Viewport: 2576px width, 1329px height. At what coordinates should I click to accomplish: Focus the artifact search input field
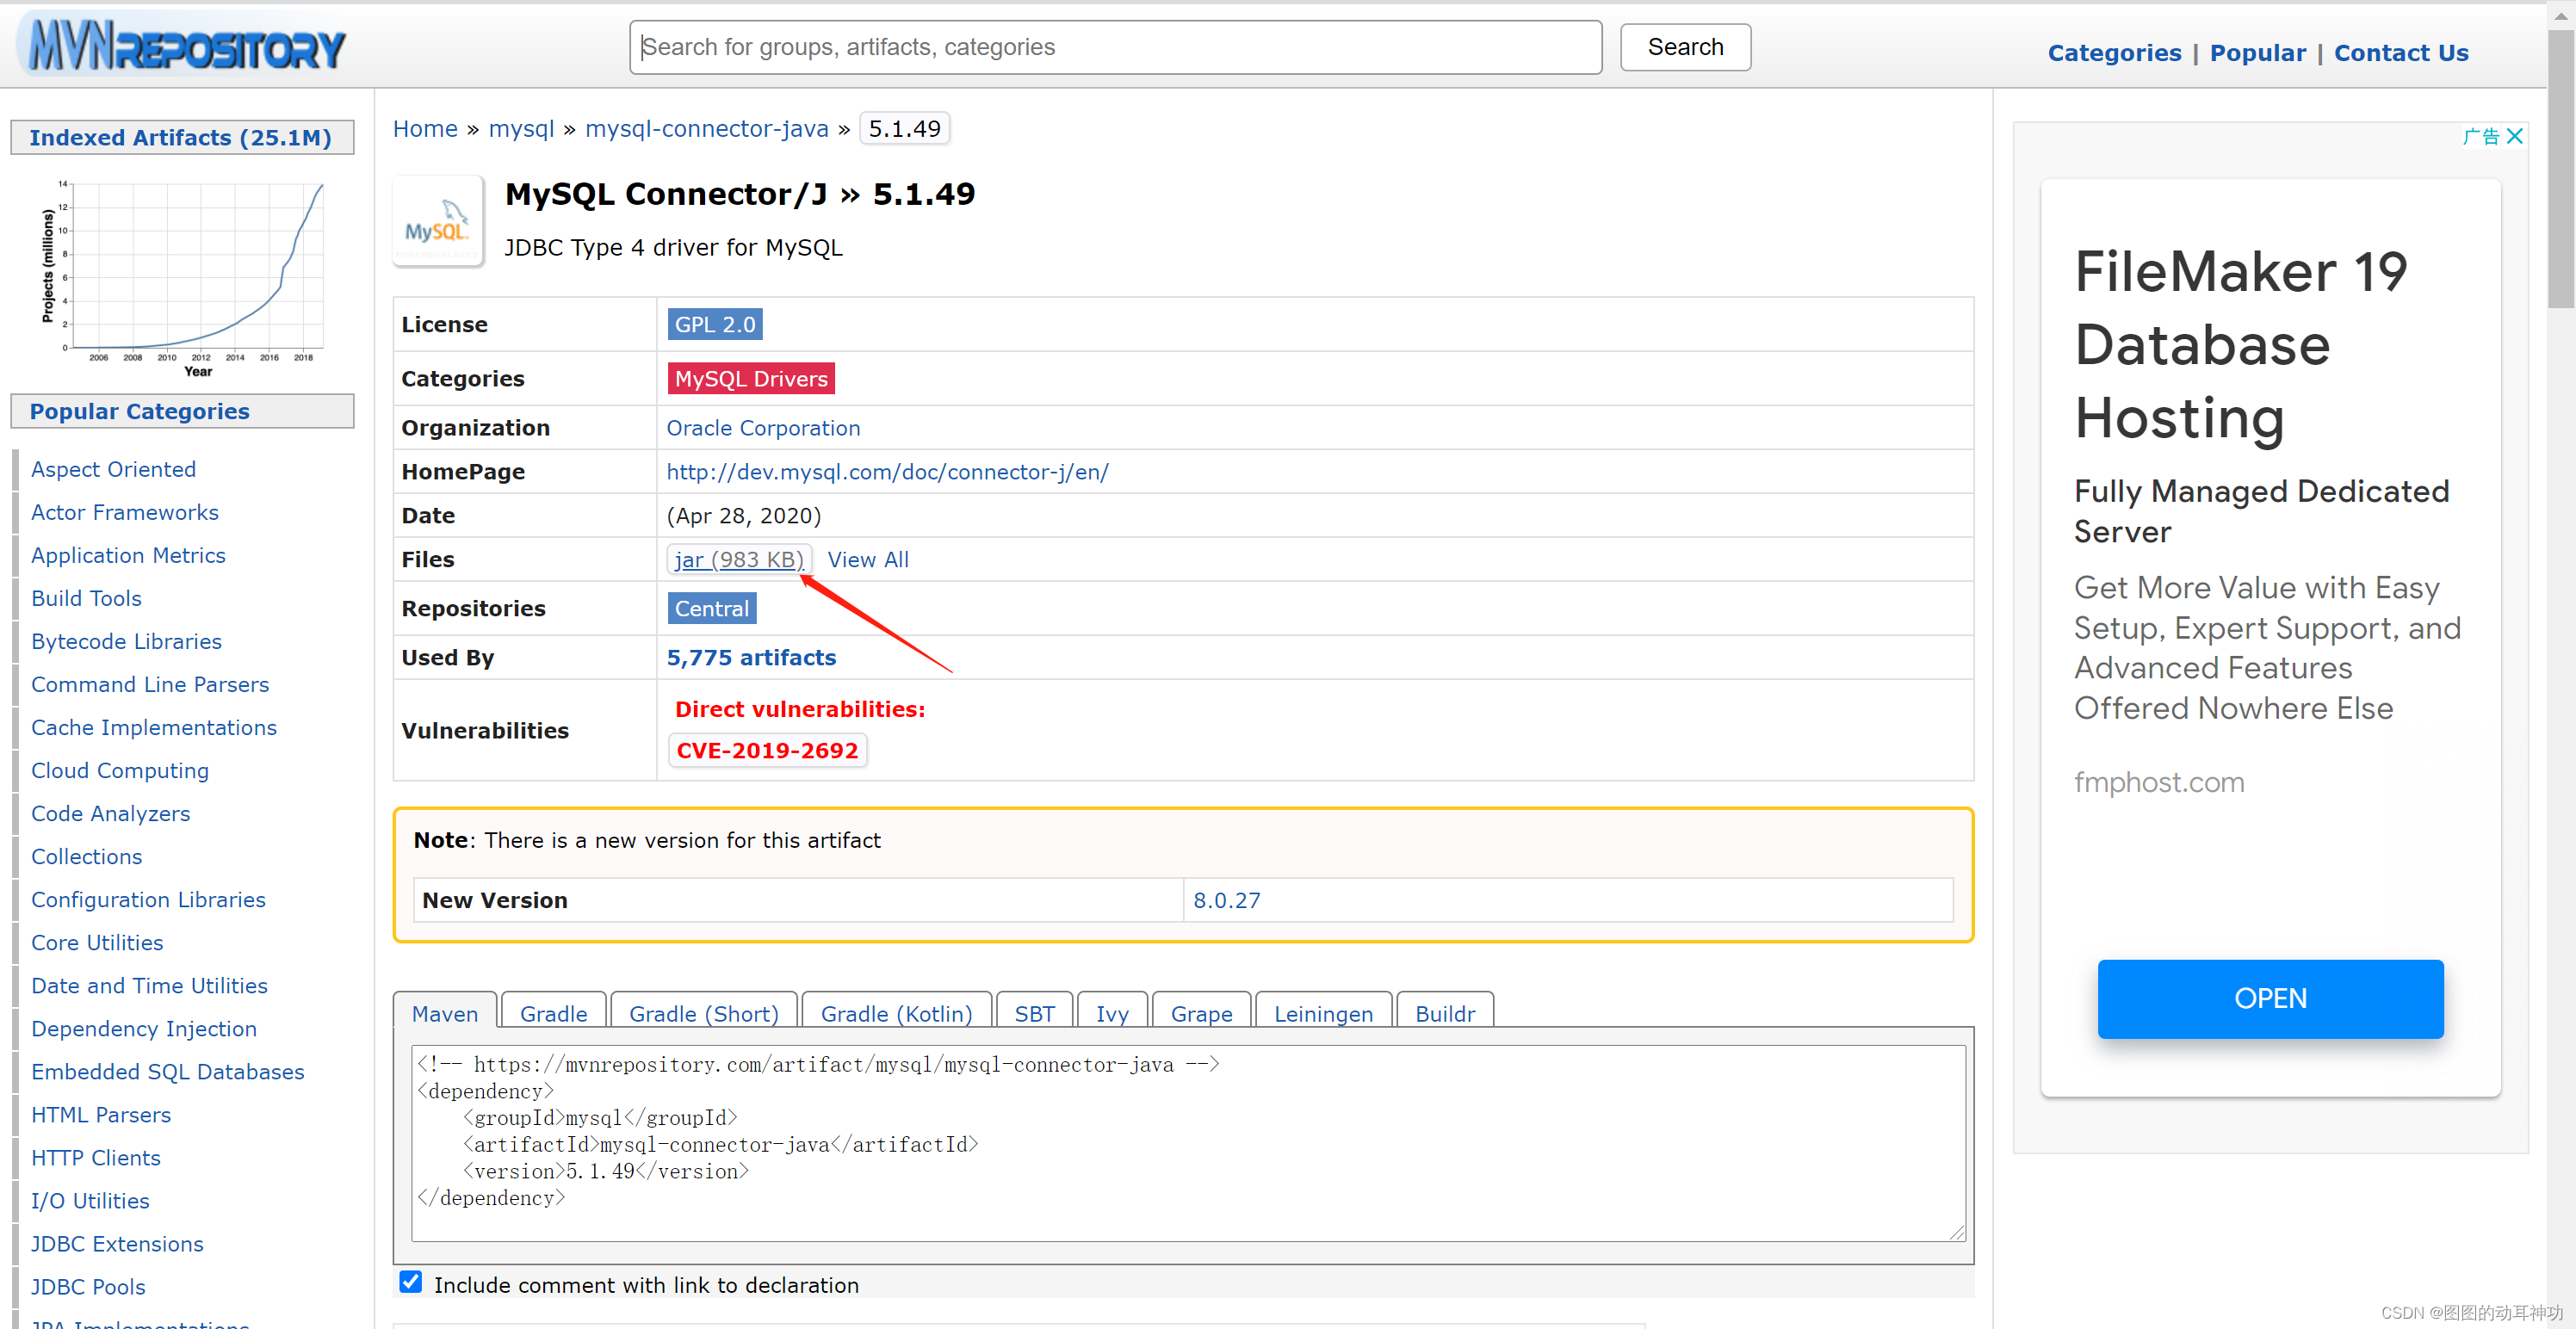pyautogui.click(x=1114, y=47)
